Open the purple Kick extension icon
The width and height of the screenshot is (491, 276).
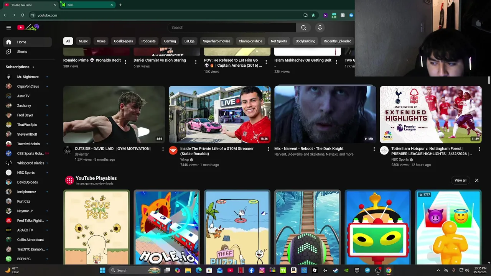click(325, 15)
